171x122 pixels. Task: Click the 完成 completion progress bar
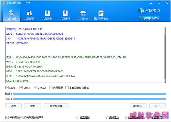89,99
